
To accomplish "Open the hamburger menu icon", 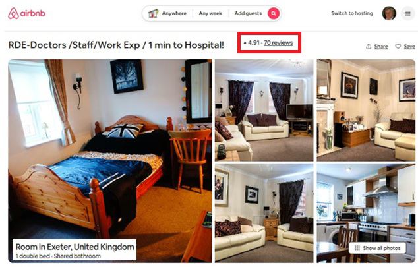I will (x=407, y=14).
